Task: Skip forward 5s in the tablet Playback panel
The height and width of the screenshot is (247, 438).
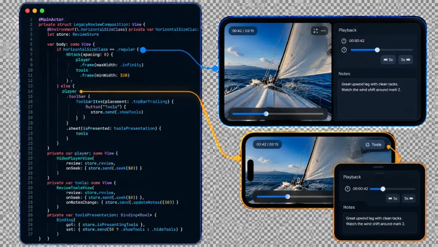Action: [405, 59]
